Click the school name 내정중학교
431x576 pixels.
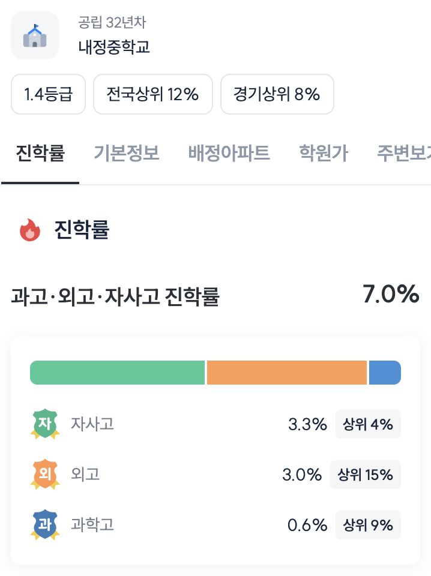coord(114,47)
